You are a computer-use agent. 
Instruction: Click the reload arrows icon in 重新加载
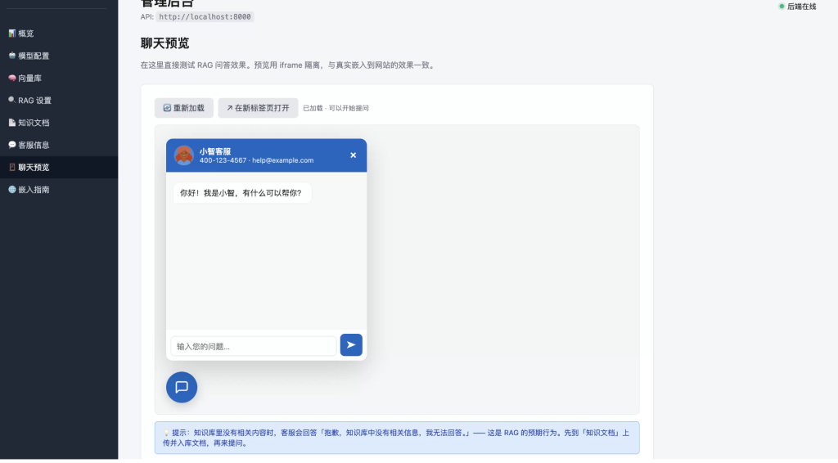167,108
